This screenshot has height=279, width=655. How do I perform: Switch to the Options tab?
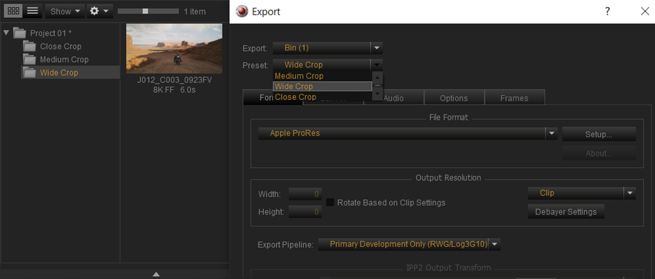(x=454, y=98)
